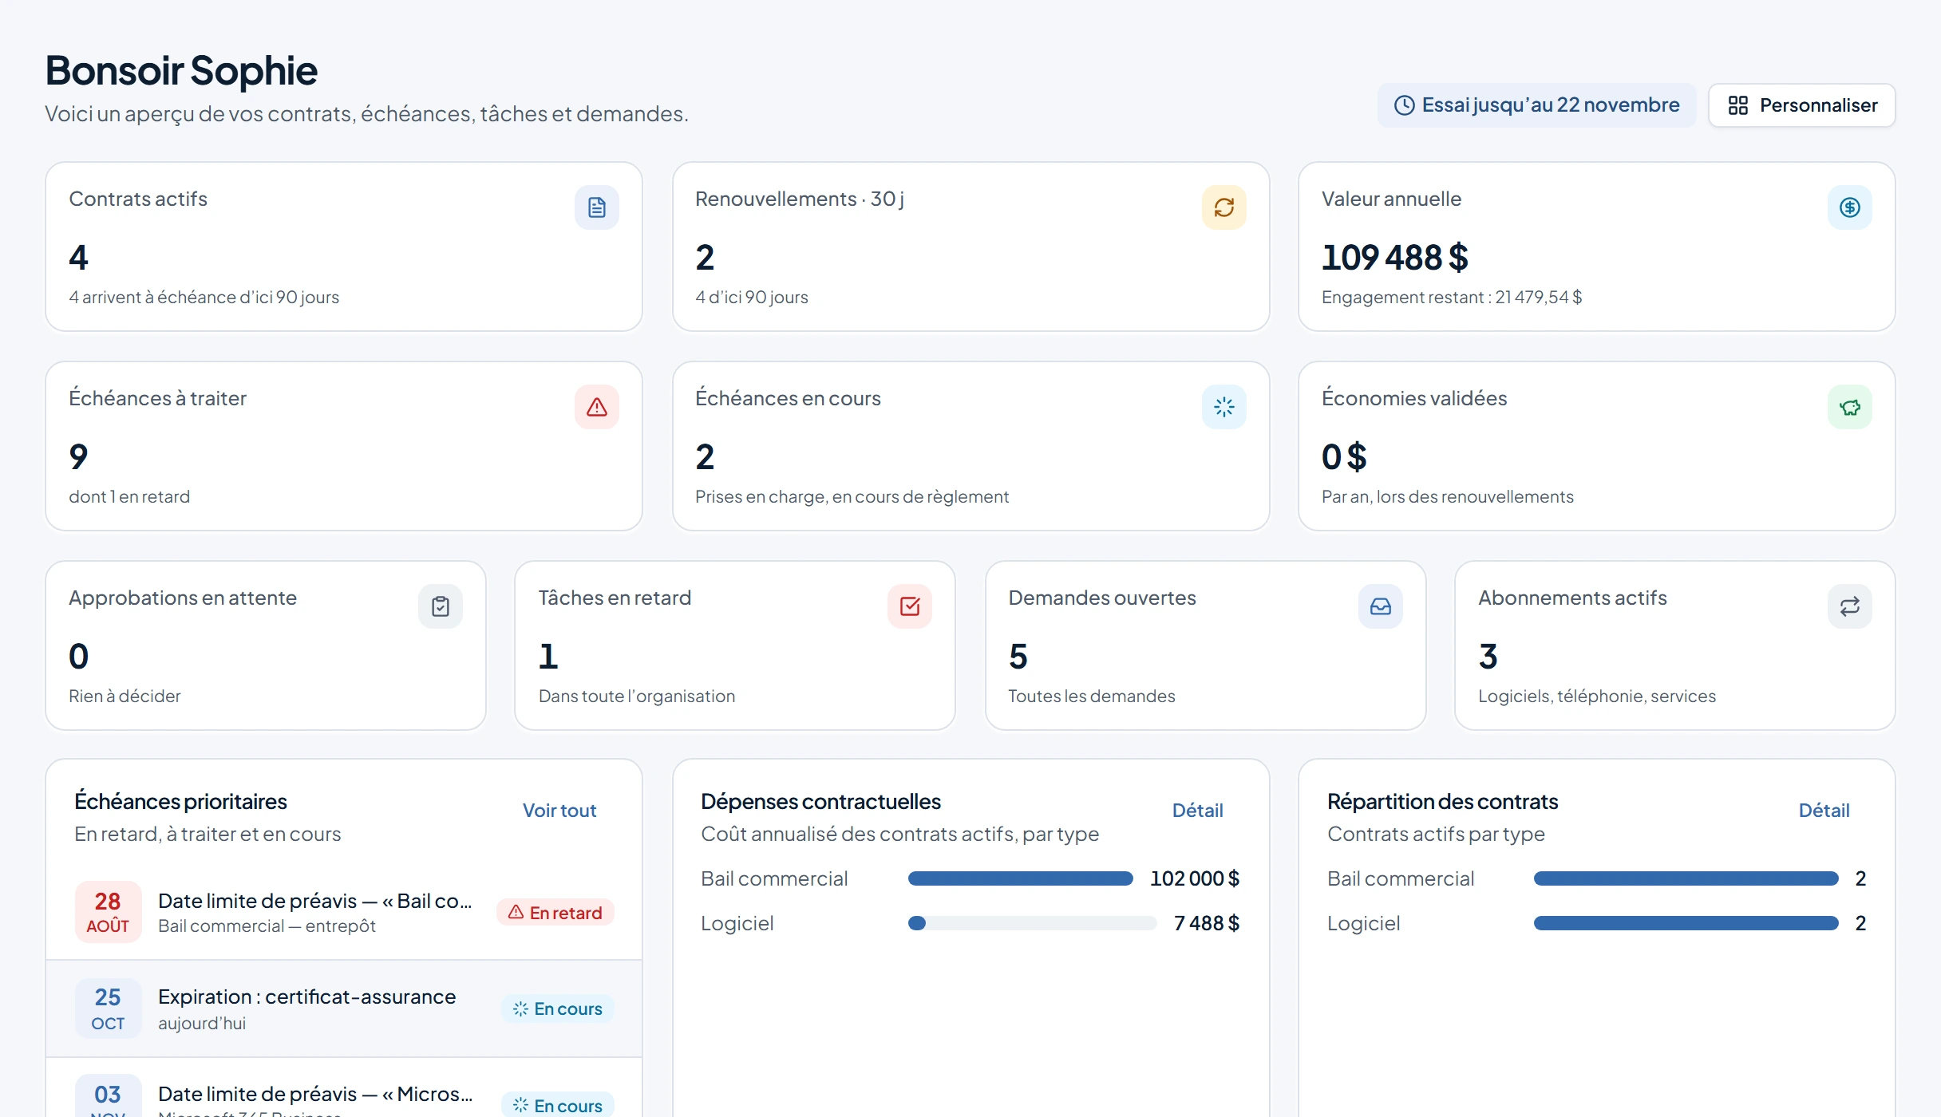Click the Engagement restant : 21 479,54 $ text

click(1451, 297)
